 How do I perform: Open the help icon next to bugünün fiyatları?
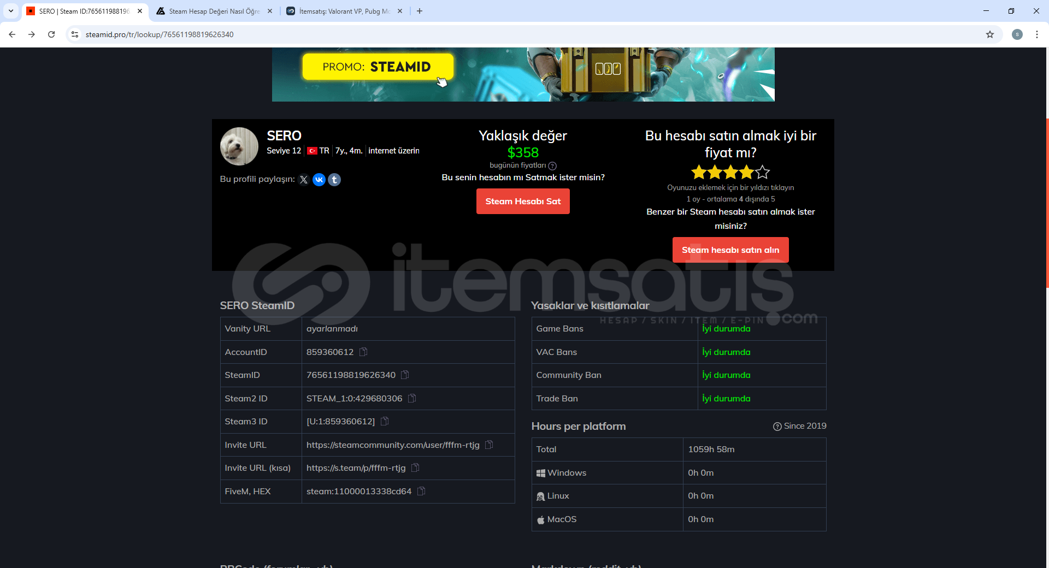coord(552,166)
